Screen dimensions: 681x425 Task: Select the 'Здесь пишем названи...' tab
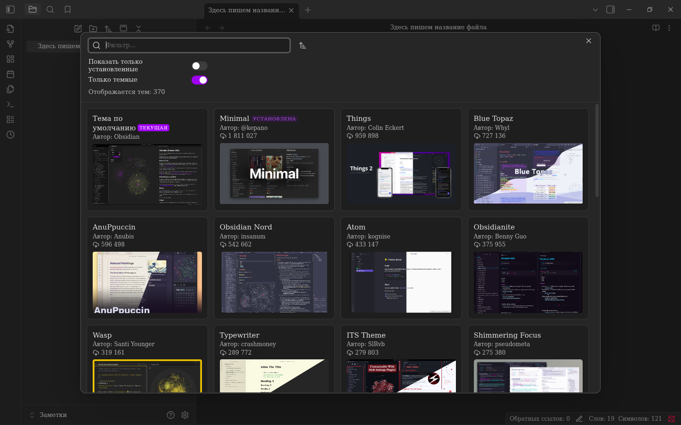tap(246, 10)
